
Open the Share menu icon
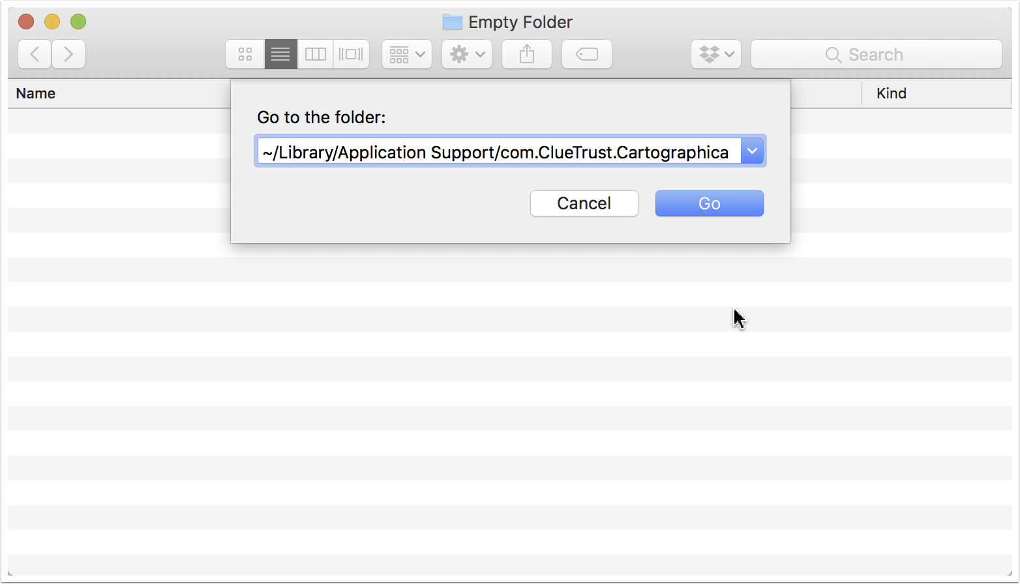pos(527,54)
